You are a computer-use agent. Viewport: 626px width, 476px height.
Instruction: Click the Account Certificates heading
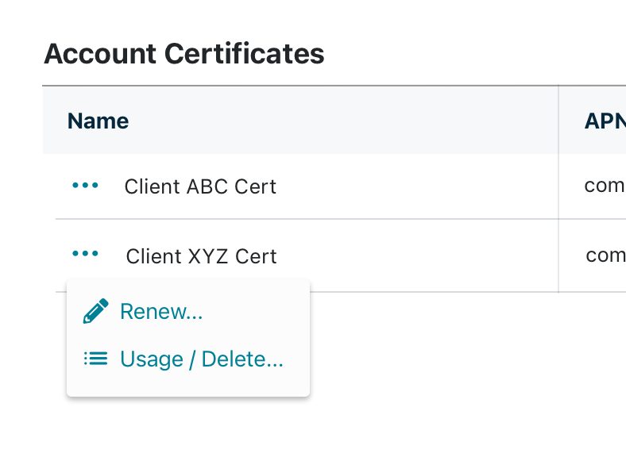(x=184, y=53)
